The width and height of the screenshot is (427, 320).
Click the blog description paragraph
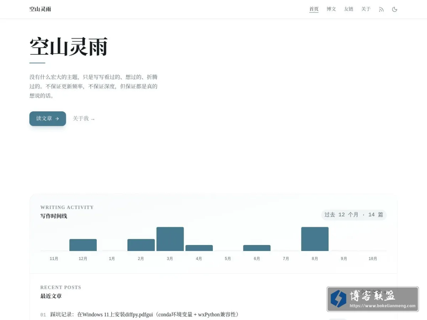tap(94, 86)
